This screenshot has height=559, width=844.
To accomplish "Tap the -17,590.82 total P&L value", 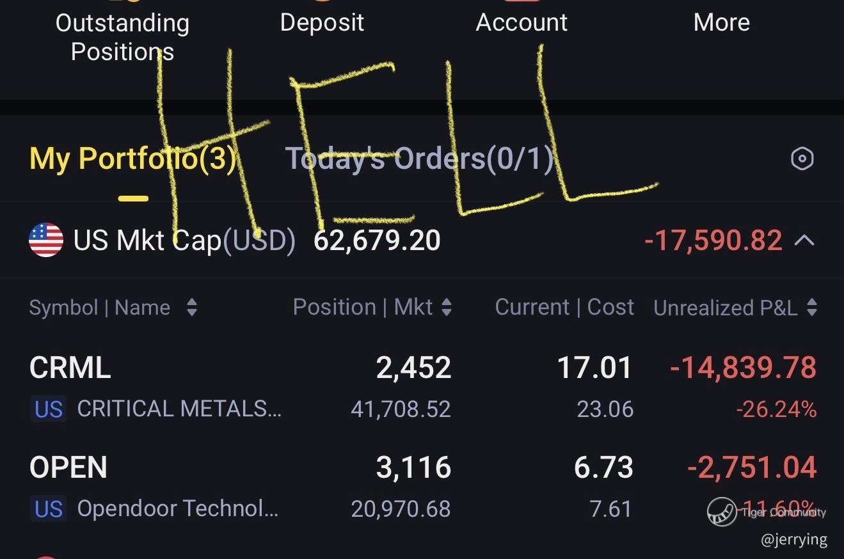I will (x=713, y=241).
